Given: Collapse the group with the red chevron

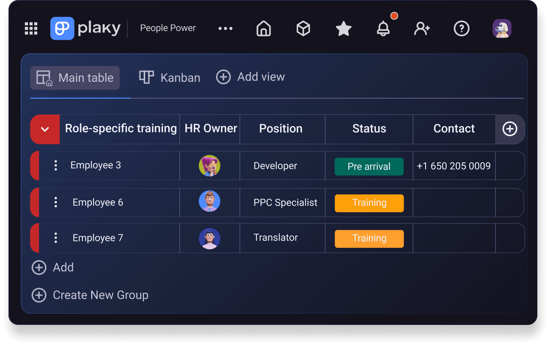Looking at the screenshot, I should tap(45, 129).
